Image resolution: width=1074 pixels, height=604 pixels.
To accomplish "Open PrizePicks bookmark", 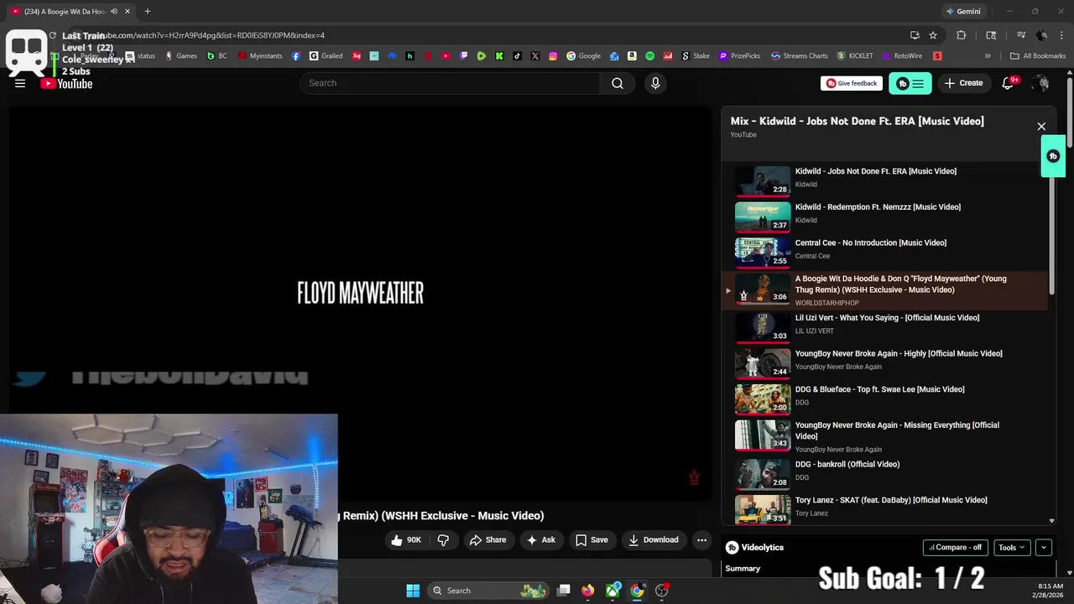I will pos(739,56).
